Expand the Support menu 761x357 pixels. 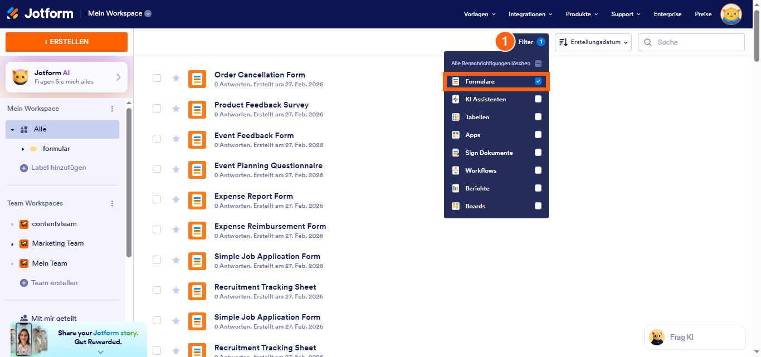click(626, 14)
